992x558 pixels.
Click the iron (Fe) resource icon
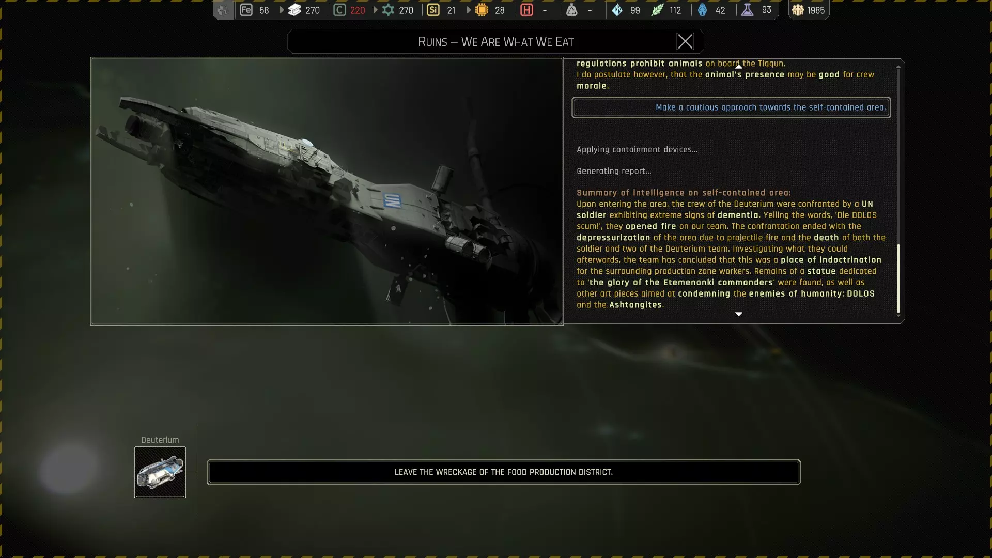point(246,10)
